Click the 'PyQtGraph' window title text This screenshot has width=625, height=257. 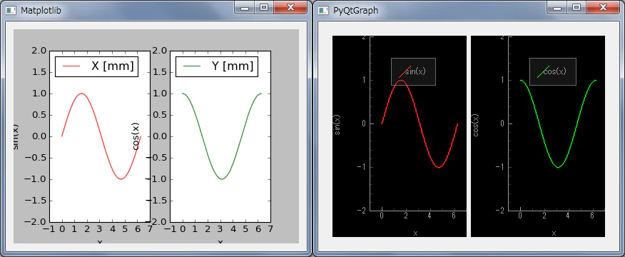pyautogui.click(x=355, y=11)
